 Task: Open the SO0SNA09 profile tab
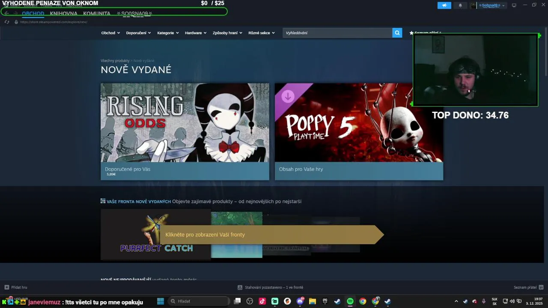tap(134, 14)
